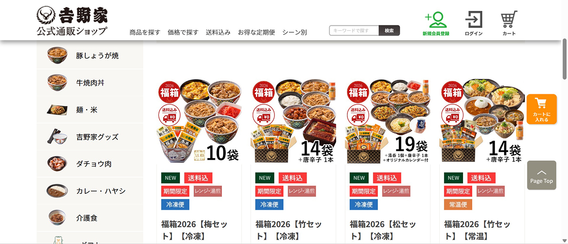The image size is (568, 244).
Task: Select カレー・ハヤシ sidebar category
Action: pyautogui.click(x=90, y=191)
